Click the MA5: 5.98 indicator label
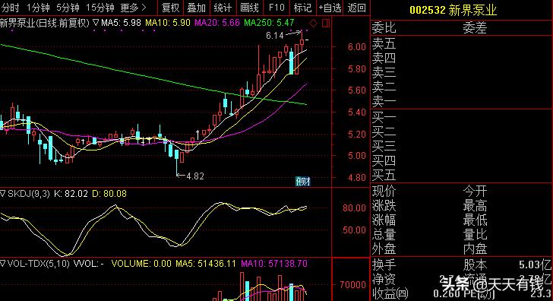Screen dimensions: 553x301 click(121, 23)
